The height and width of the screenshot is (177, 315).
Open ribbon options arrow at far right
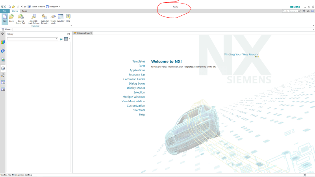click(314, 26)
